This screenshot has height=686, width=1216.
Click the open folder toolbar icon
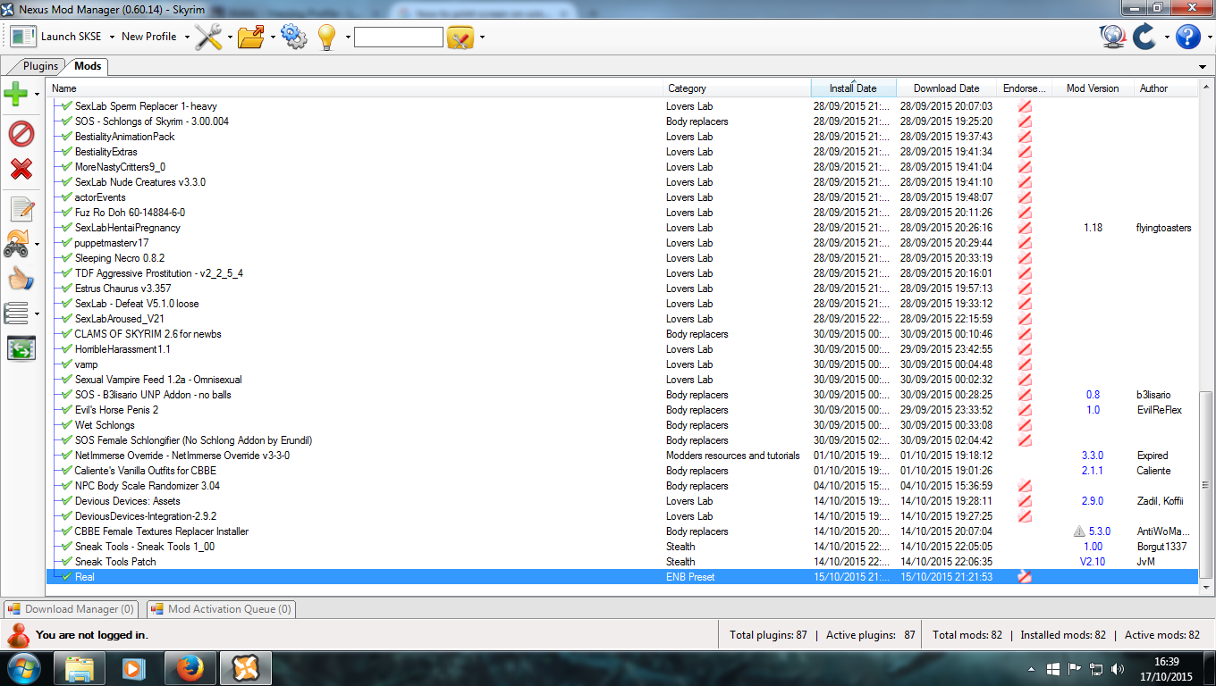(251, 37)
